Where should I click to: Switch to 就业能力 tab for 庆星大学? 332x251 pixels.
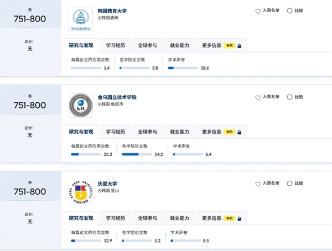click(x=179, y=218)
